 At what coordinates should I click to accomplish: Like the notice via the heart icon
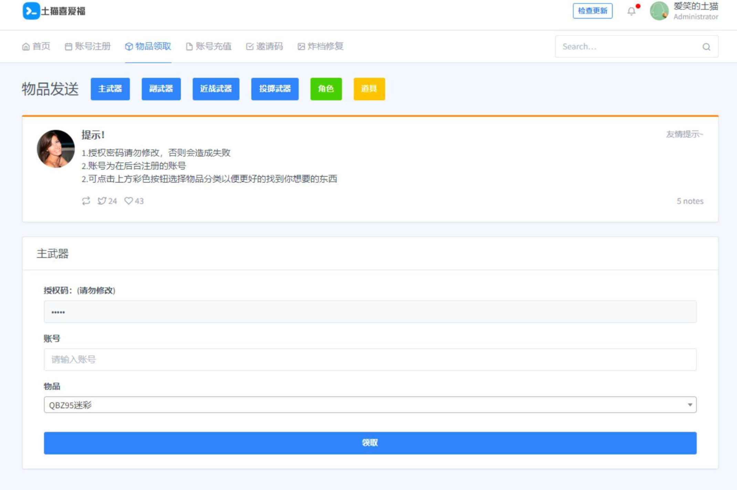[x=129, y=201]
